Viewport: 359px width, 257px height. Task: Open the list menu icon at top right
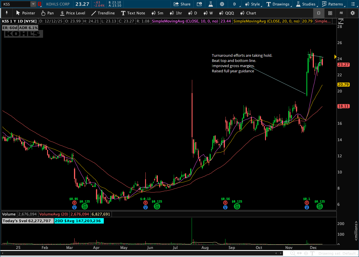[353, 4]
